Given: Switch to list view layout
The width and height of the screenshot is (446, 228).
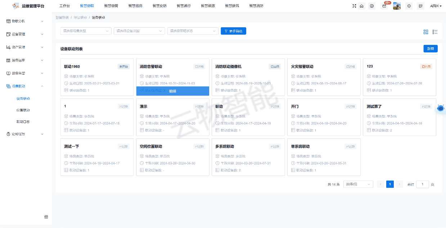Looking at the screenshot, I should [435, 32].
